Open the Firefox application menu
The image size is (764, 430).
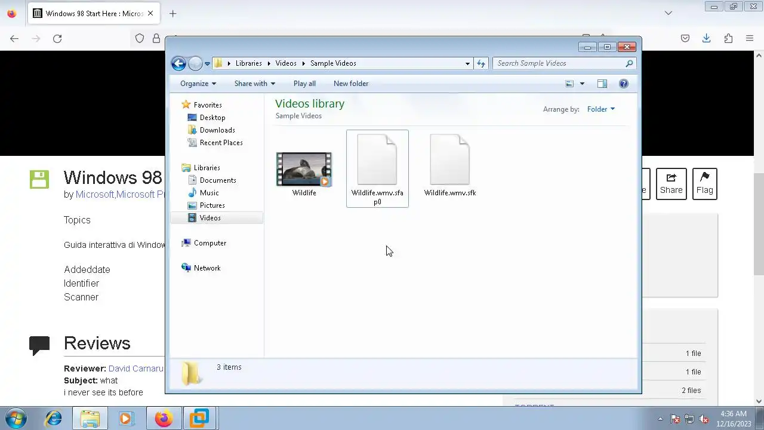(x=750, y=38)
